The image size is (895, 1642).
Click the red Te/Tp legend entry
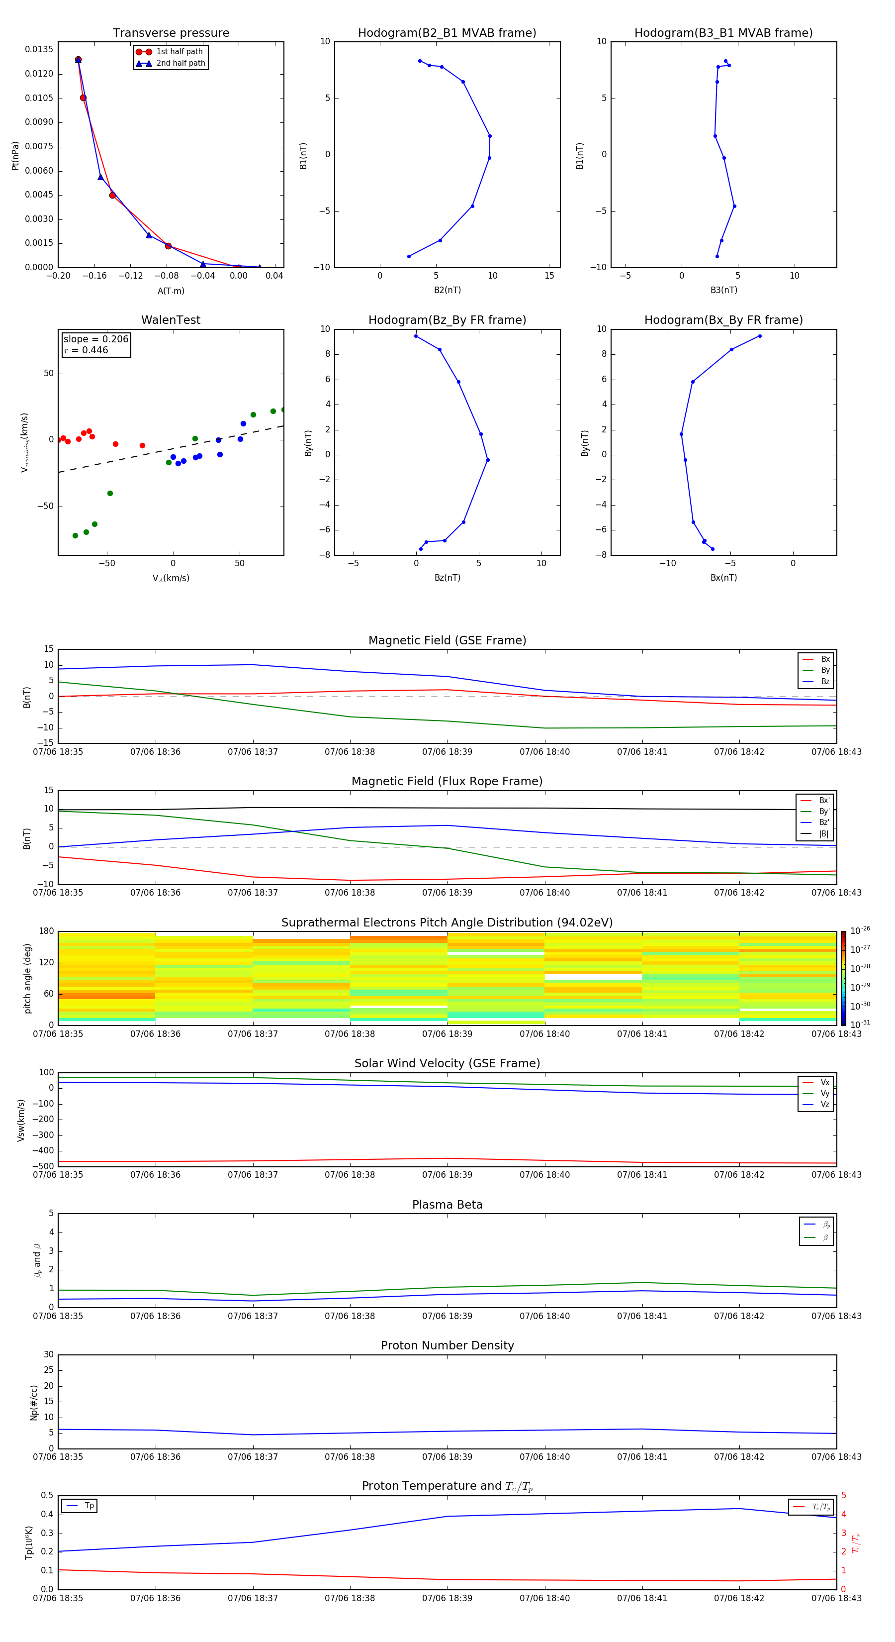click(x=811, y=1507)
